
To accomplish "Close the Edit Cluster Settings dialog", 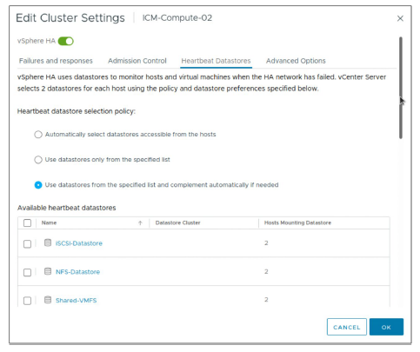I will click(400, 18).
